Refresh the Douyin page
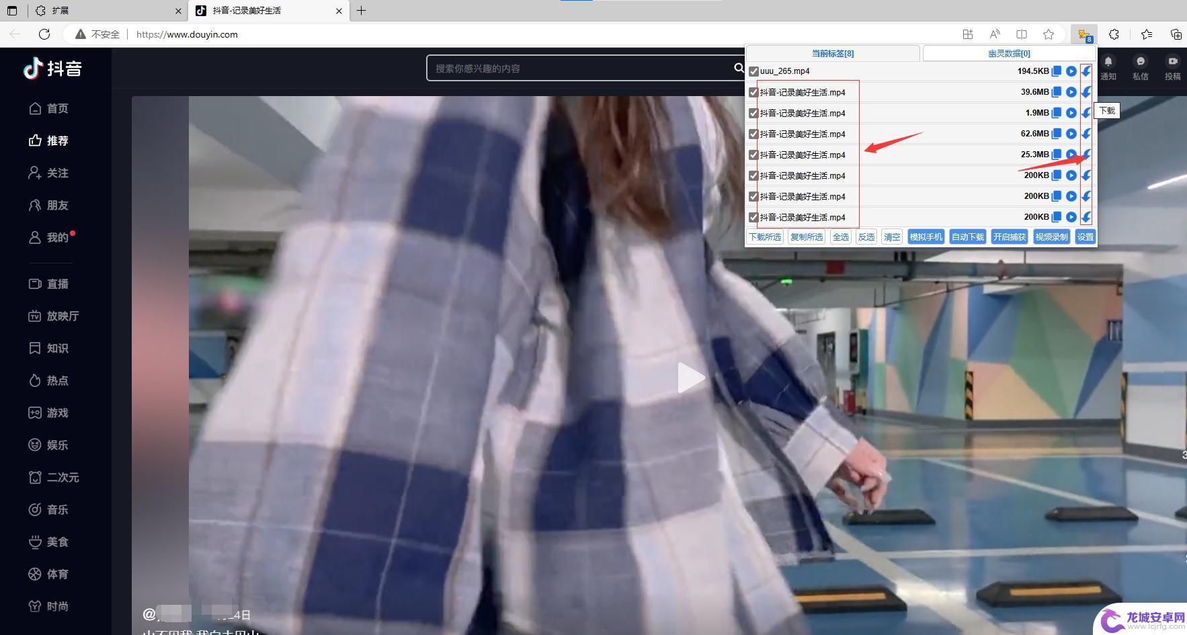This screenshot has width=1187, height=635. coord(44,34)
